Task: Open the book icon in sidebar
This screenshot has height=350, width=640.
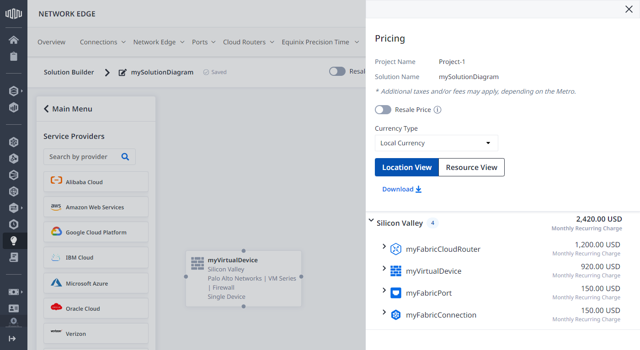Action: tap(14, 257)
